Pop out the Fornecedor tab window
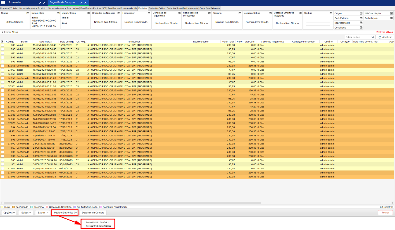 coord(40,3)
